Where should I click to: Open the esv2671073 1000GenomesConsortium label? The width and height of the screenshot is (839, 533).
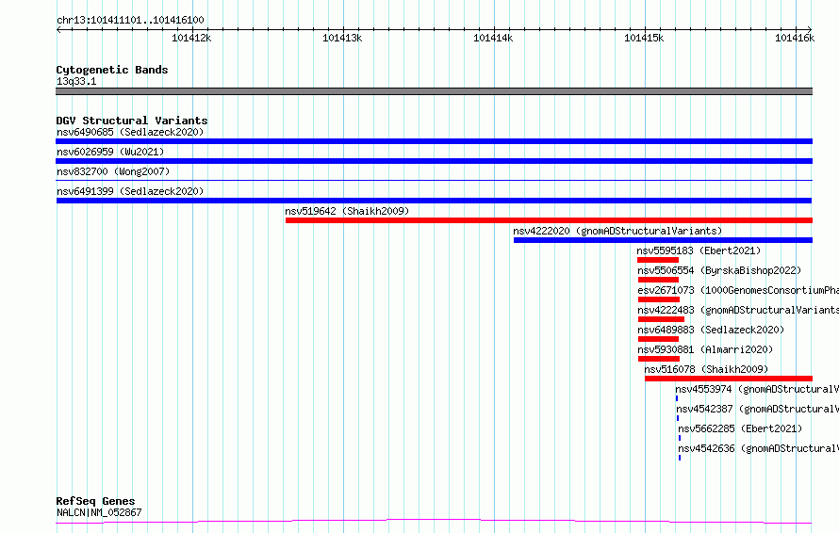click(738, 290)
